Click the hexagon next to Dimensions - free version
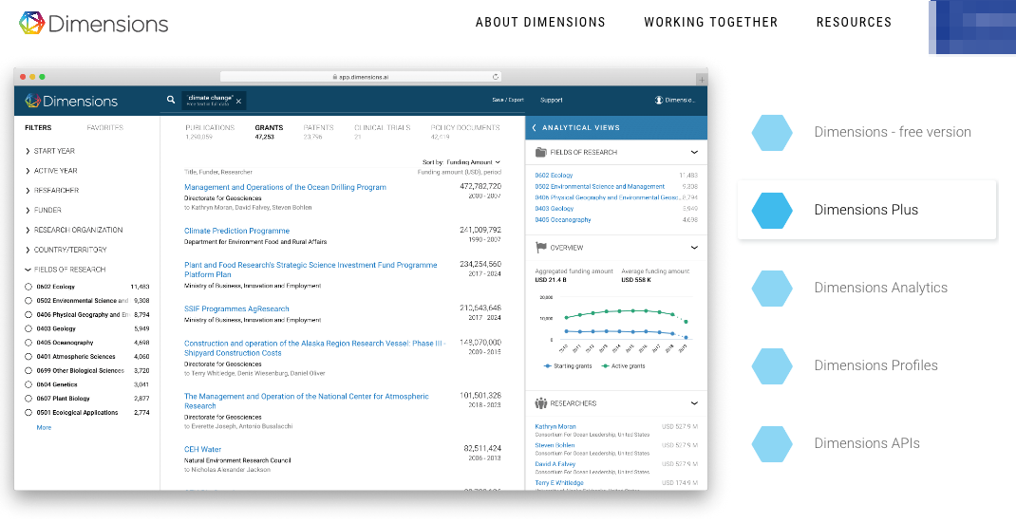Screen dimensions: 1016x523 (772, 132)
